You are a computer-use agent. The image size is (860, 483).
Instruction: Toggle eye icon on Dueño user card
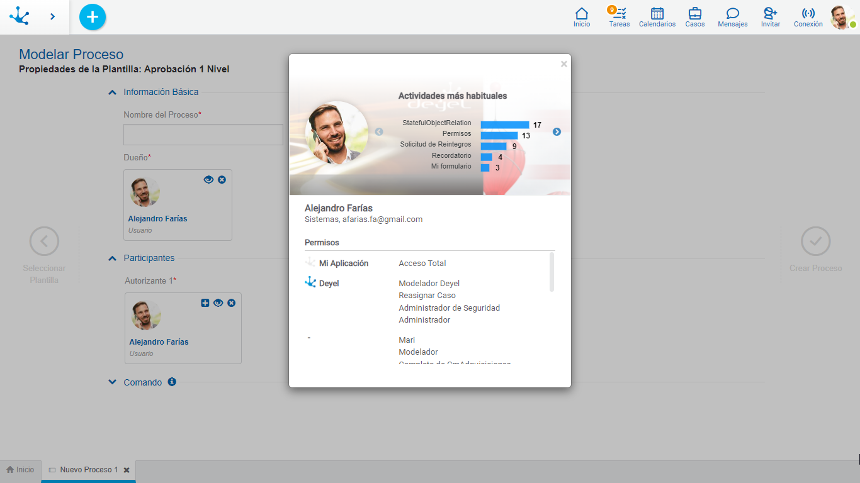click(x=208, y=180)
